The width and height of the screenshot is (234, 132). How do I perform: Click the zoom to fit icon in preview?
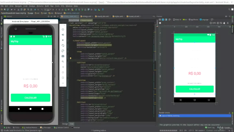221,23
